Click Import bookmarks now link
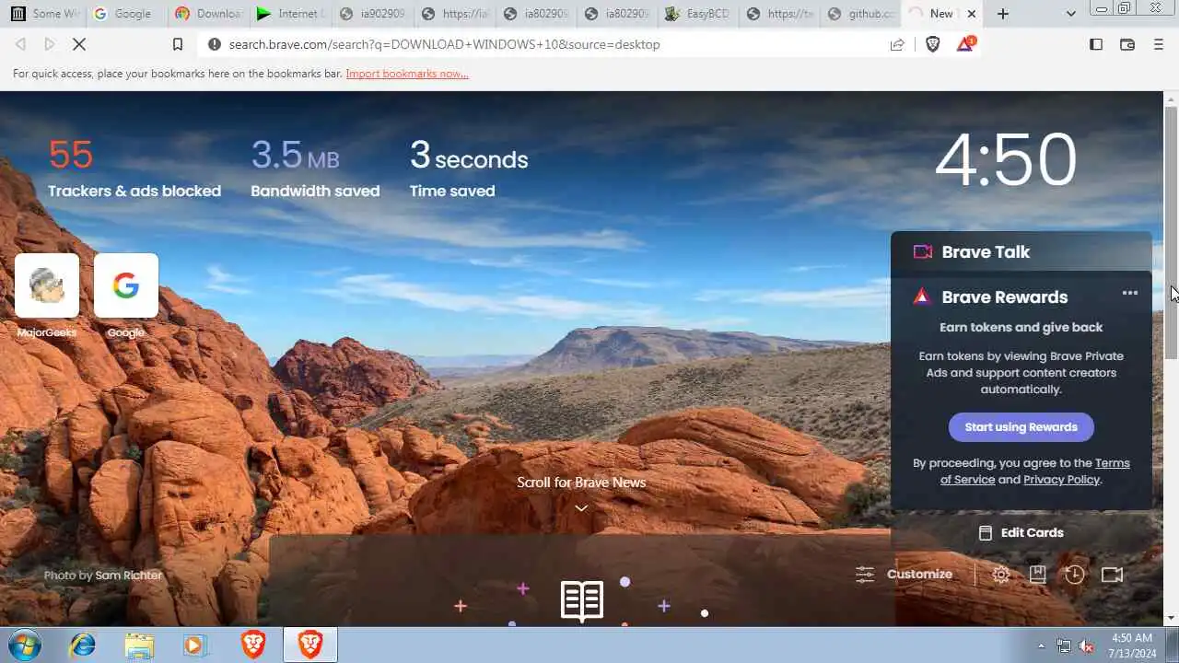 point(407,74)
